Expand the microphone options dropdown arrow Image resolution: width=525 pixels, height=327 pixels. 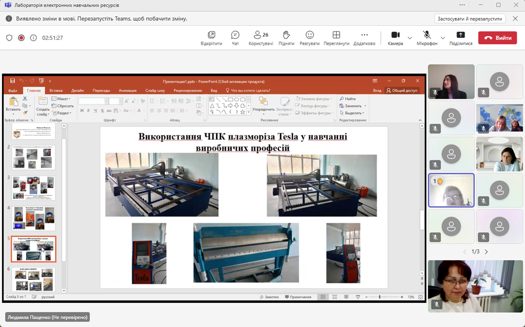[443, 38]
